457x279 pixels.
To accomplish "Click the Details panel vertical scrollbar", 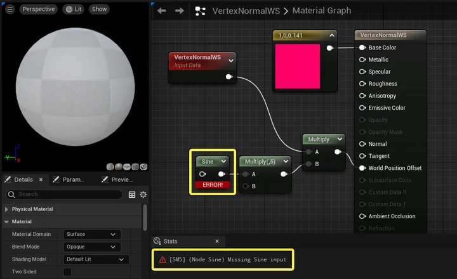I will point(145,217).
